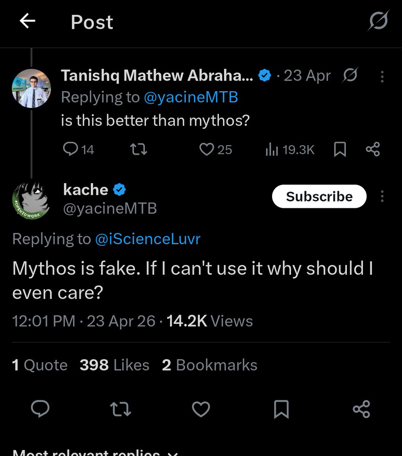Open kache's profile avatar

pyautogui.click(x=31, y=201)
